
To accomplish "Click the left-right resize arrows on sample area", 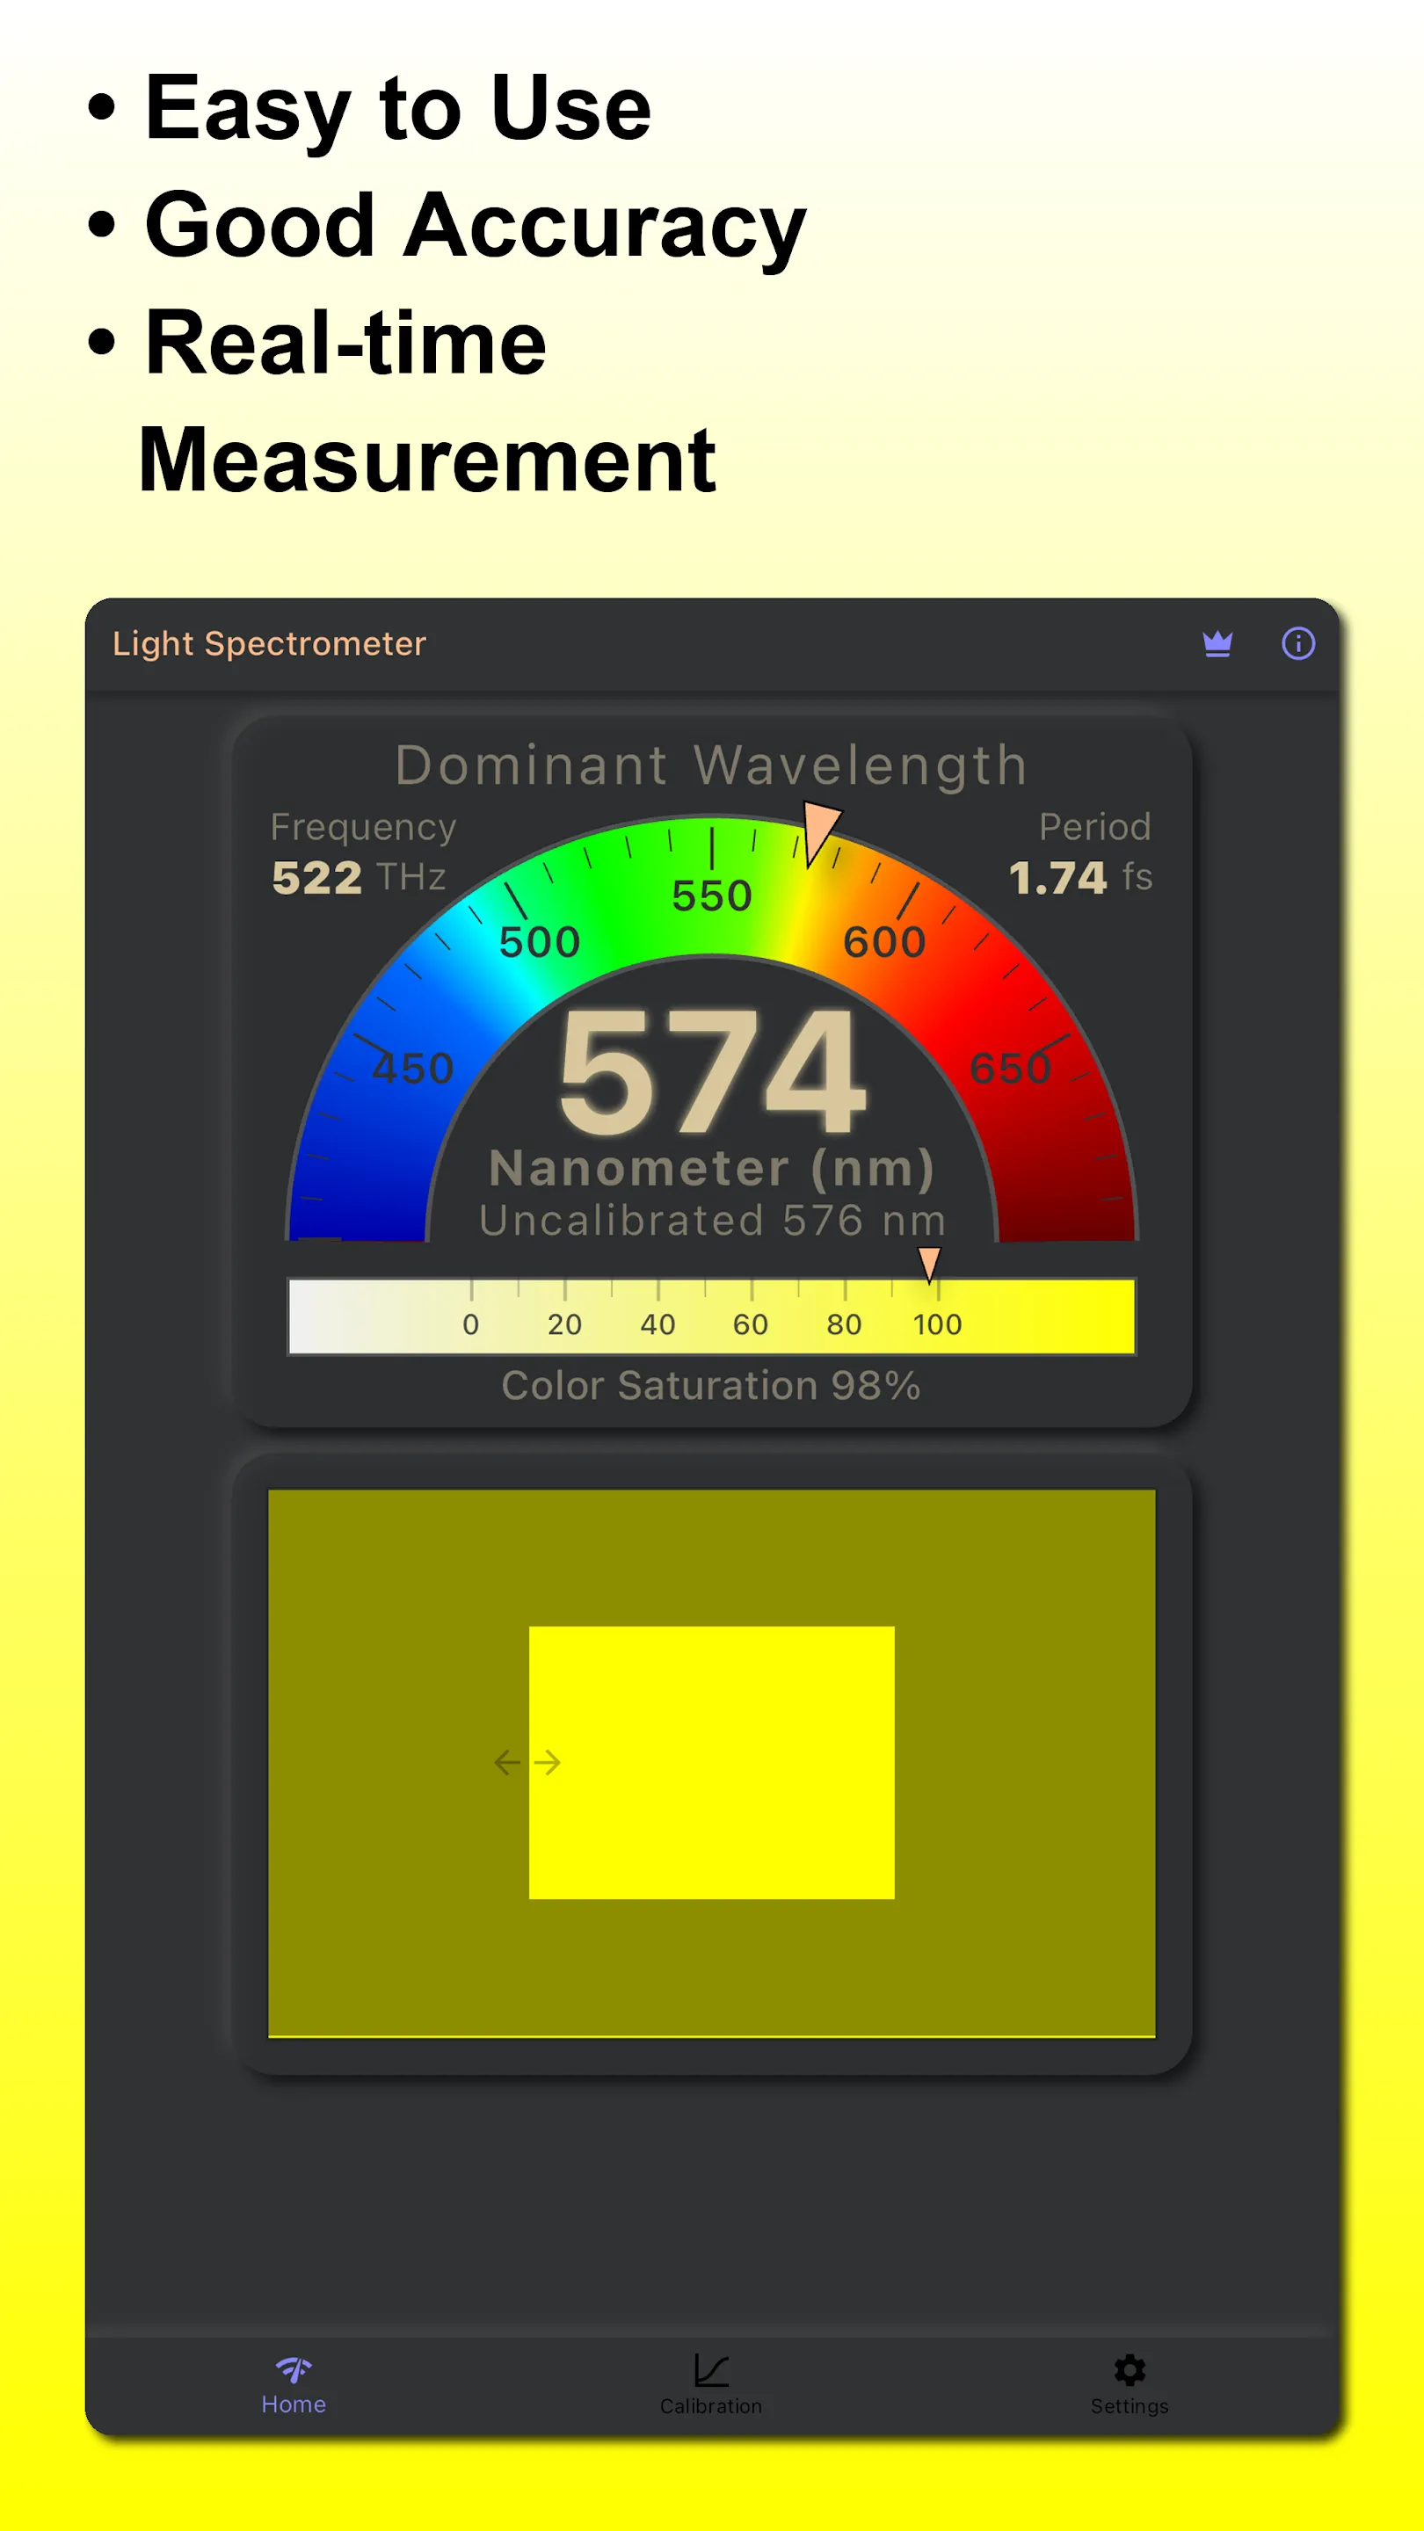I will point(527,1763).
